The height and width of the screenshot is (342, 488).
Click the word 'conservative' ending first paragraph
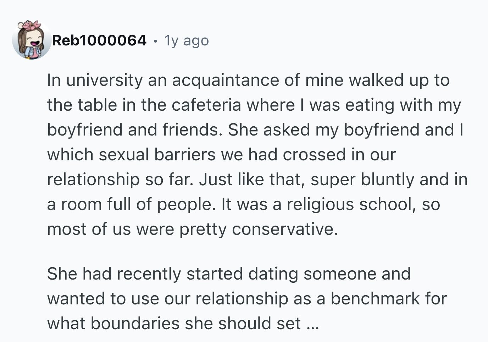point(283,229)
